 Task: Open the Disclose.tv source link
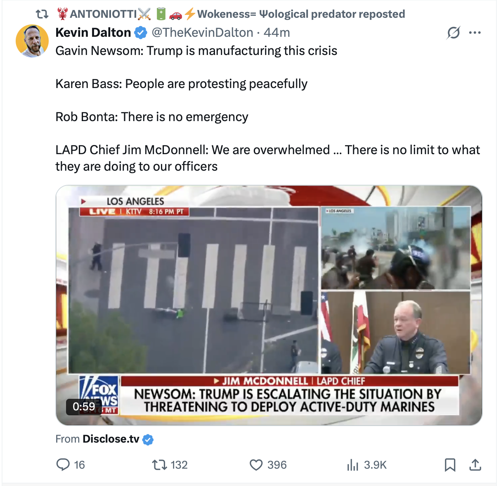tap(111, 439)
